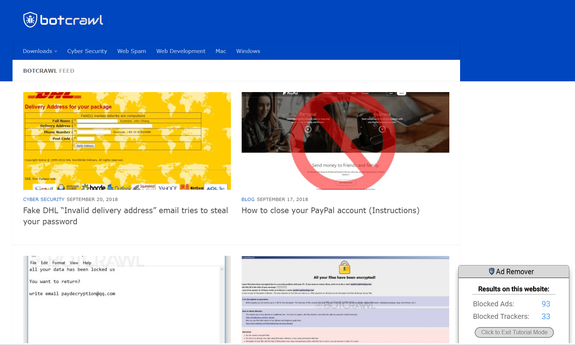
Task: Click to Exit Tutorial Mode
Action: (514, 332)
